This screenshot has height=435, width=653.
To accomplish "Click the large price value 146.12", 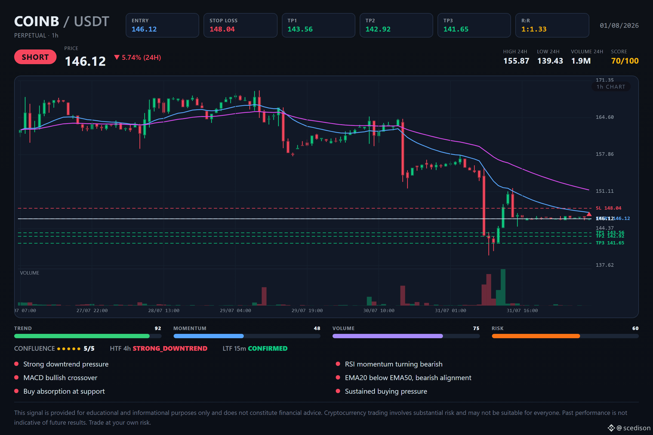I will (85, 61).
